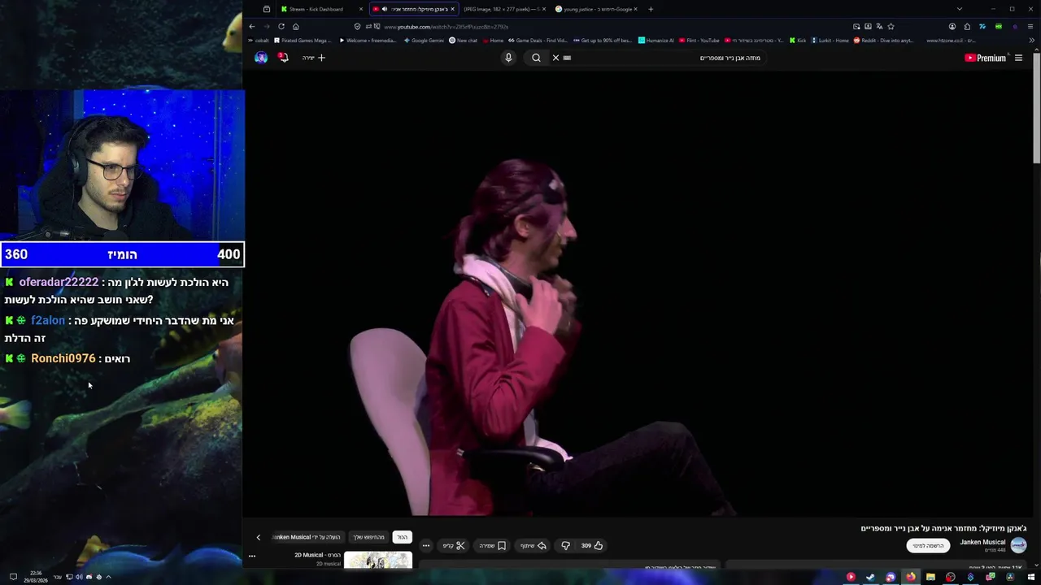Open the 2D Musical suggested video thumbnail
Image resolution: width=1041 pixels, height=585 pixels.
tap(377, 561)
